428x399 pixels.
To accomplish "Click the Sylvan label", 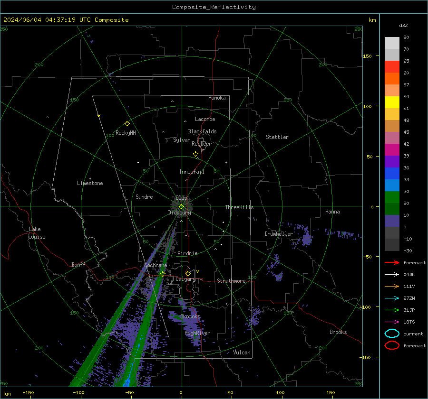I will [x=182, y=140].
